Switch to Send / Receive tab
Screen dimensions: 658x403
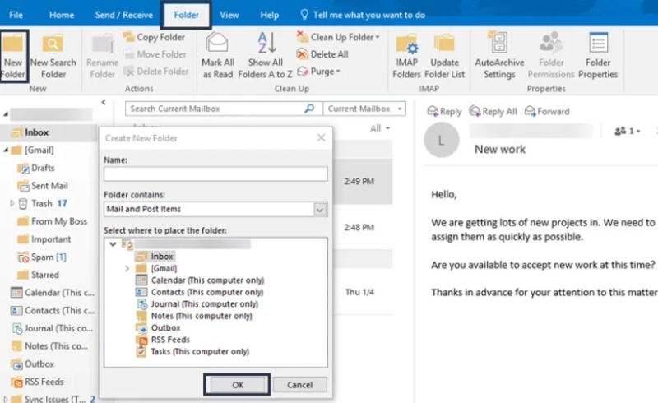124,15
